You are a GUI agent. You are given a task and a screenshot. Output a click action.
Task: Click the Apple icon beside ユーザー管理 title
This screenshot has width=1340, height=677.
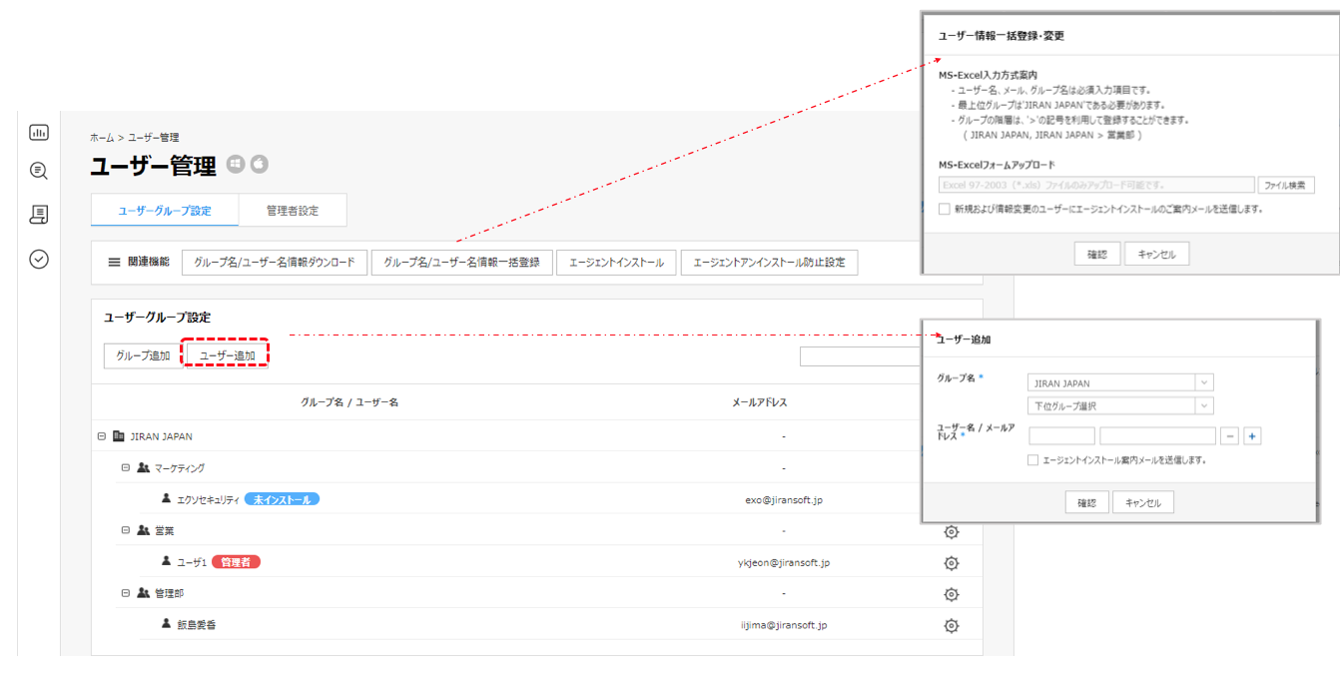[259, 164]
